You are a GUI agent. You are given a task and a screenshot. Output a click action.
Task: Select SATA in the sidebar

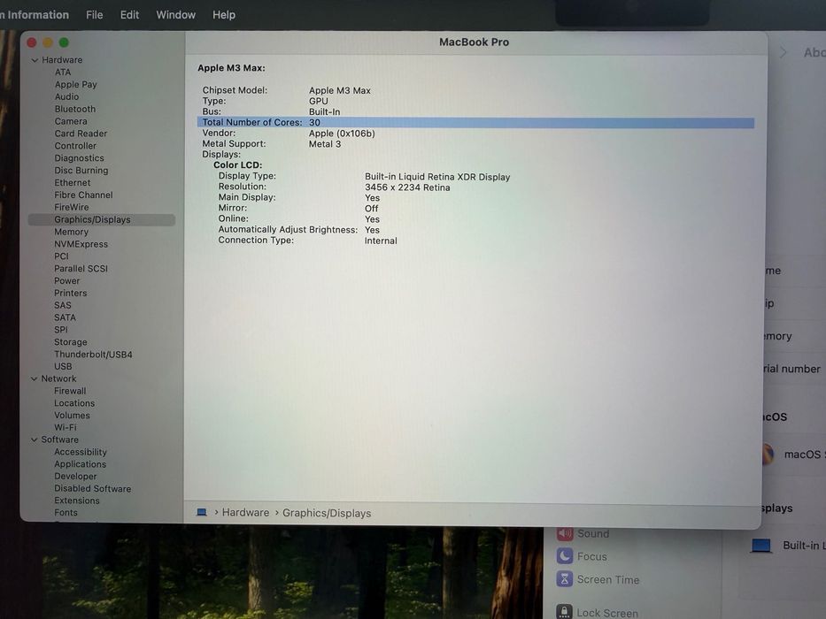tap(65, 317)
